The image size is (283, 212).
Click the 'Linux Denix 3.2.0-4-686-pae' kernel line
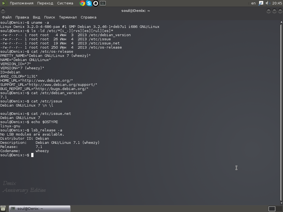pyautogui.click(x=80, y=27)
